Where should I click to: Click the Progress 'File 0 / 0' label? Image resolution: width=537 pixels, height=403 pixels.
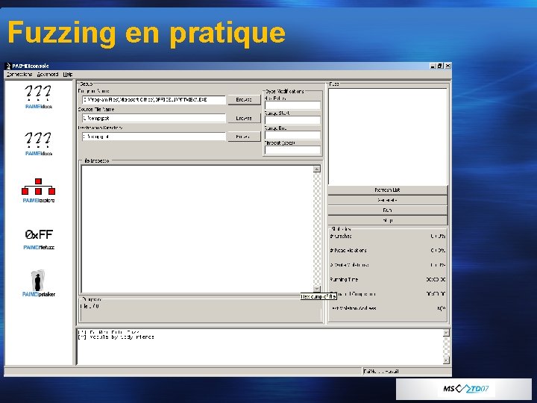89,307
